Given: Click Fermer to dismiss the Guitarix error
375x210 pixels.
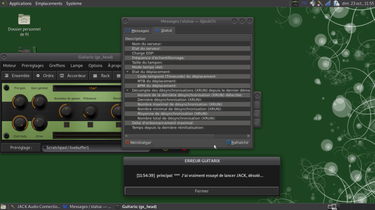Looking at the screenshot, I should pos(202,191).
